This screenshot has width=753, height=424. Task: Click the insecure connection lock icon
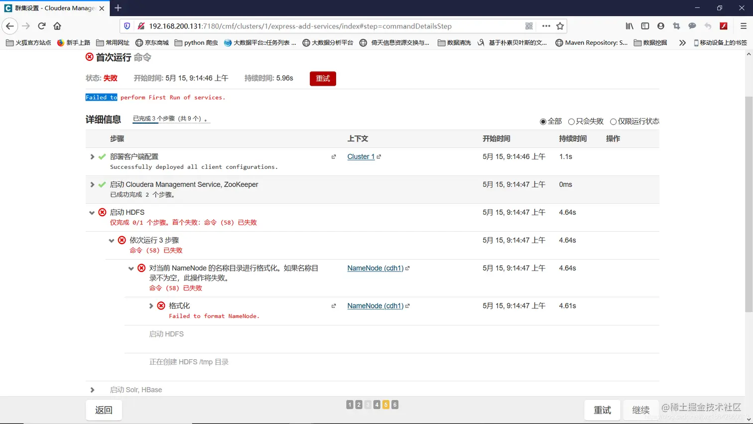(x=141, y=26)
